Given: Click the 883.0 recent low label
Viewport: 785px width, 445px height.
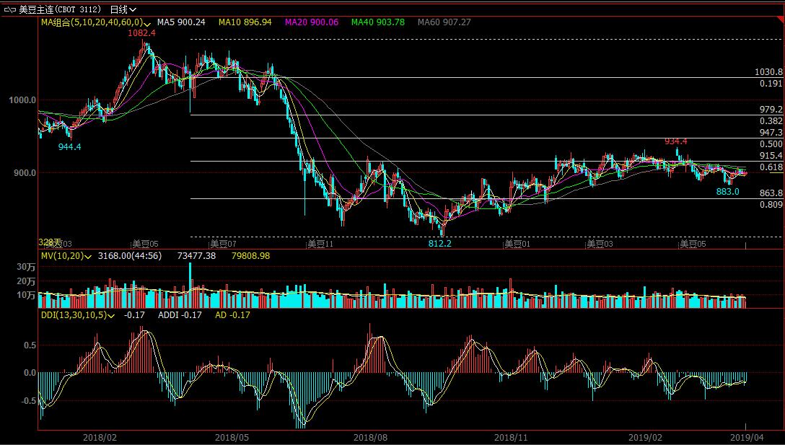Looking at the screenshot, I should (727, 192).
